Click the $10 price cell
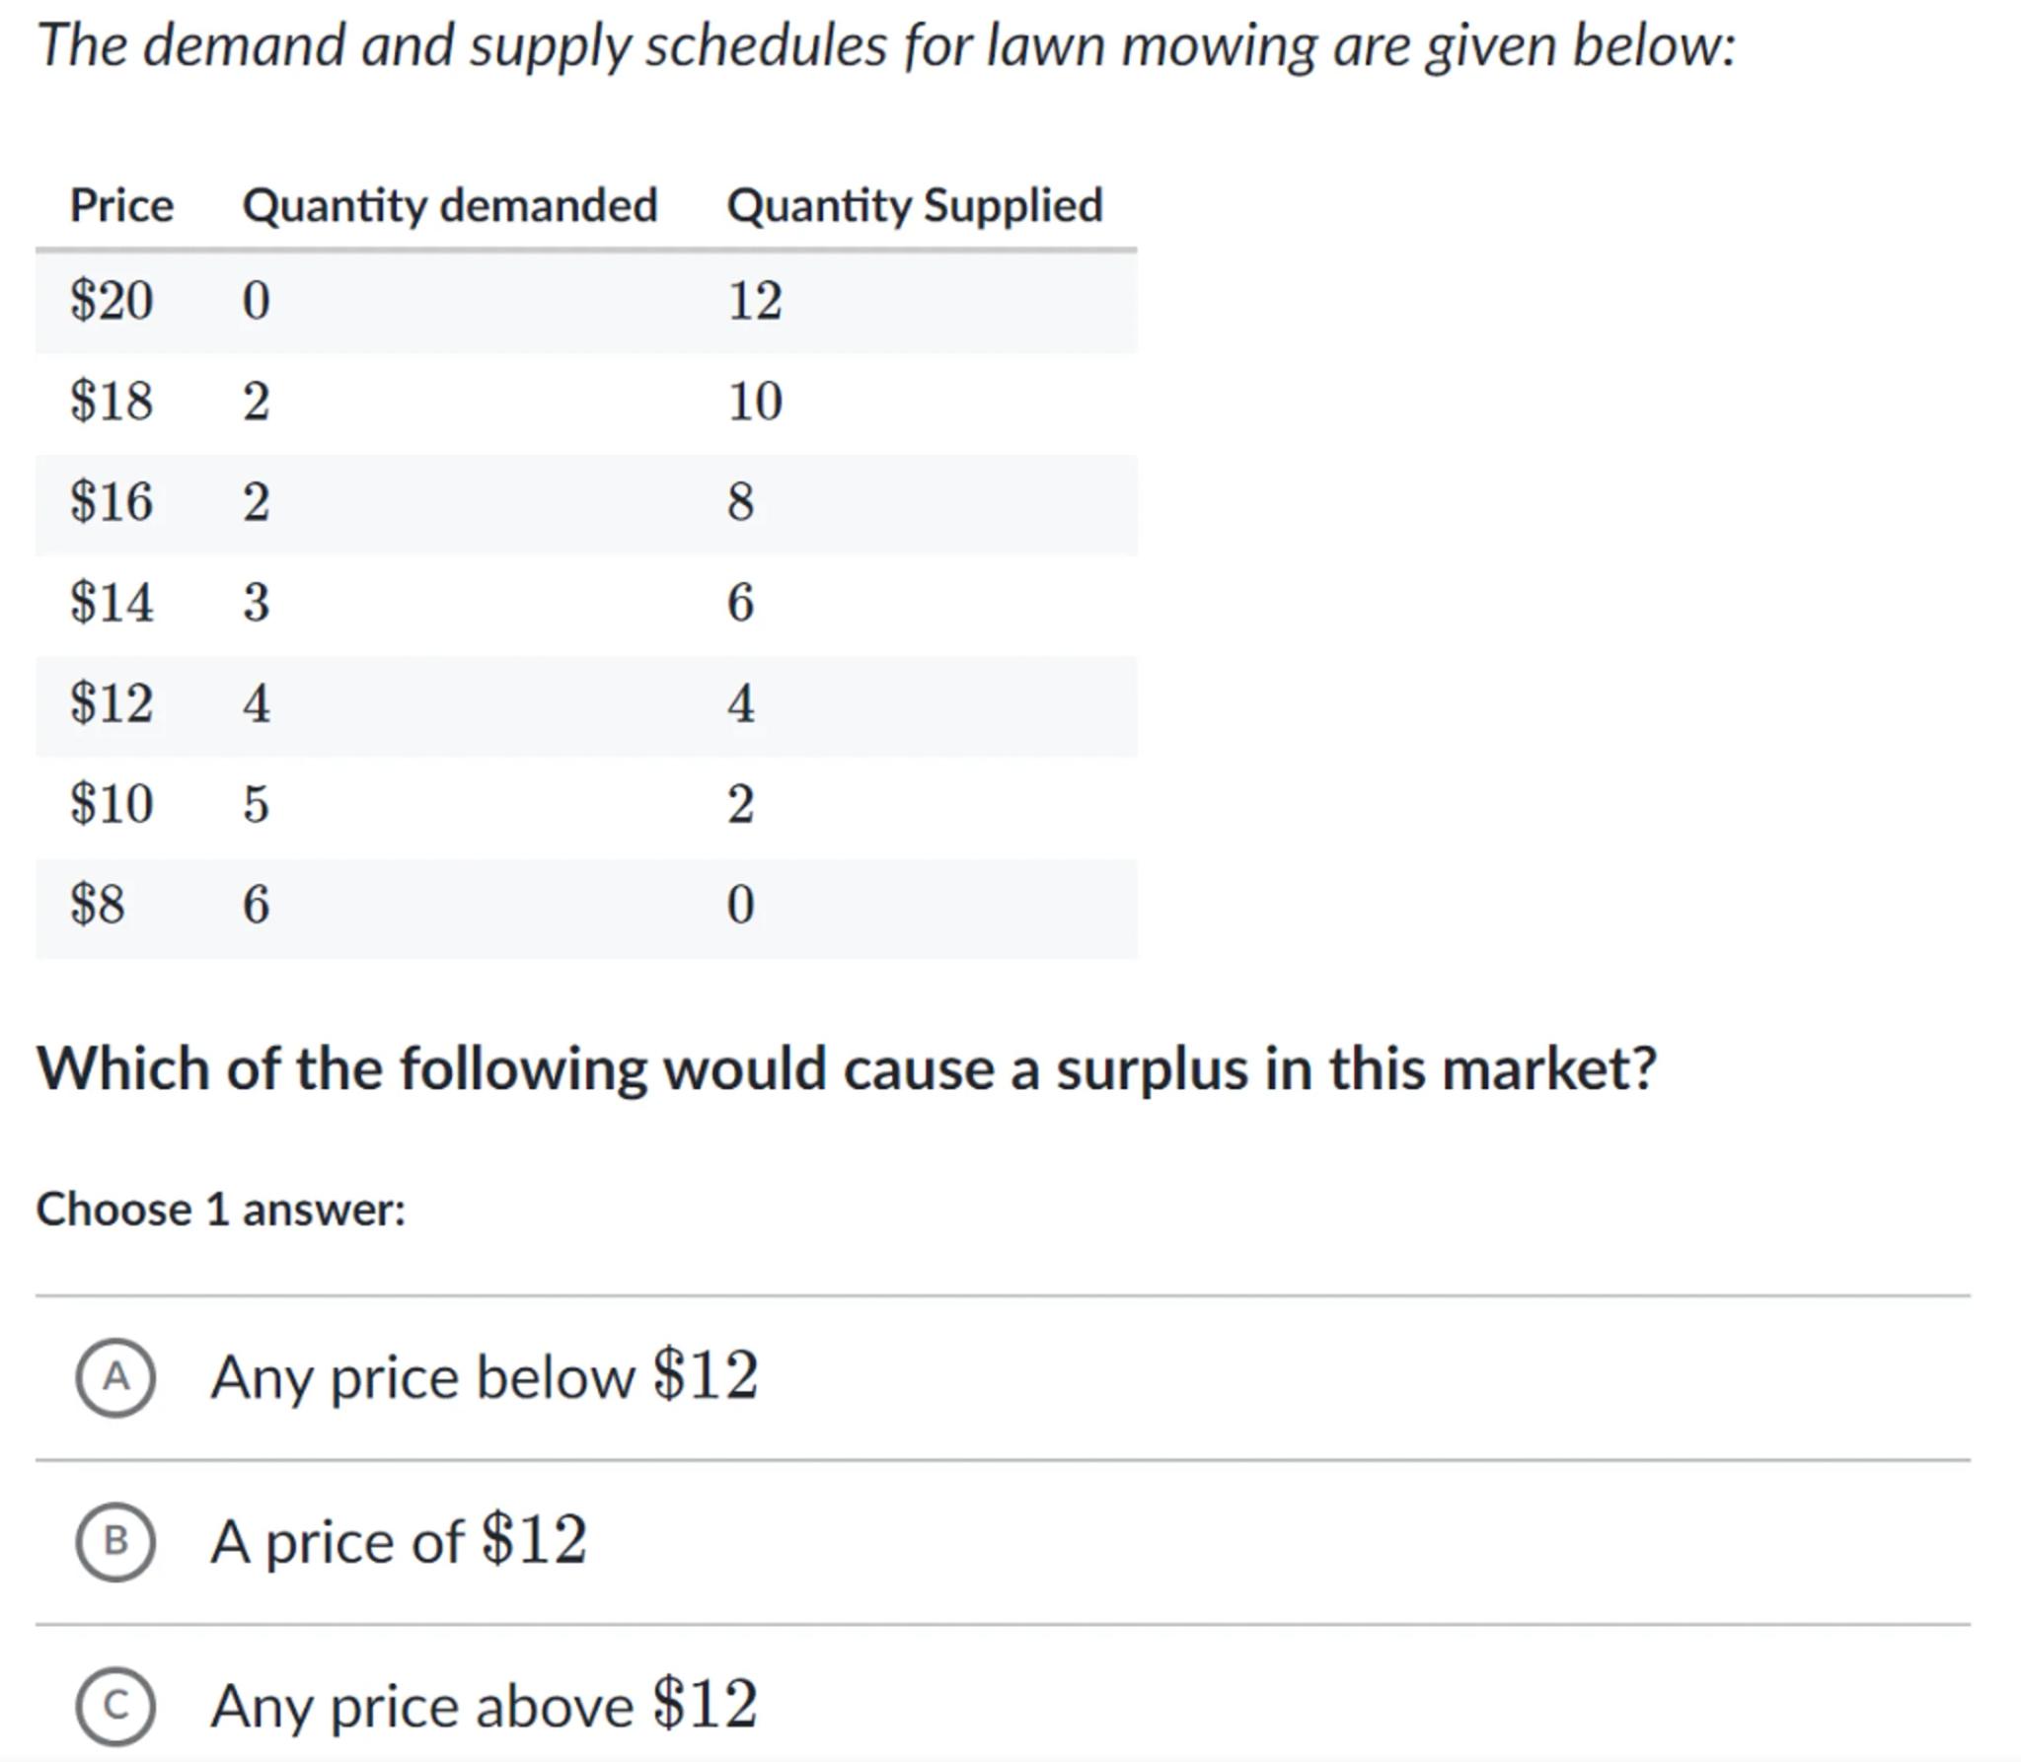Image resolution: width=2021 pixels, height=1762 pixels. pyautogui.click(x=112, y=804)
